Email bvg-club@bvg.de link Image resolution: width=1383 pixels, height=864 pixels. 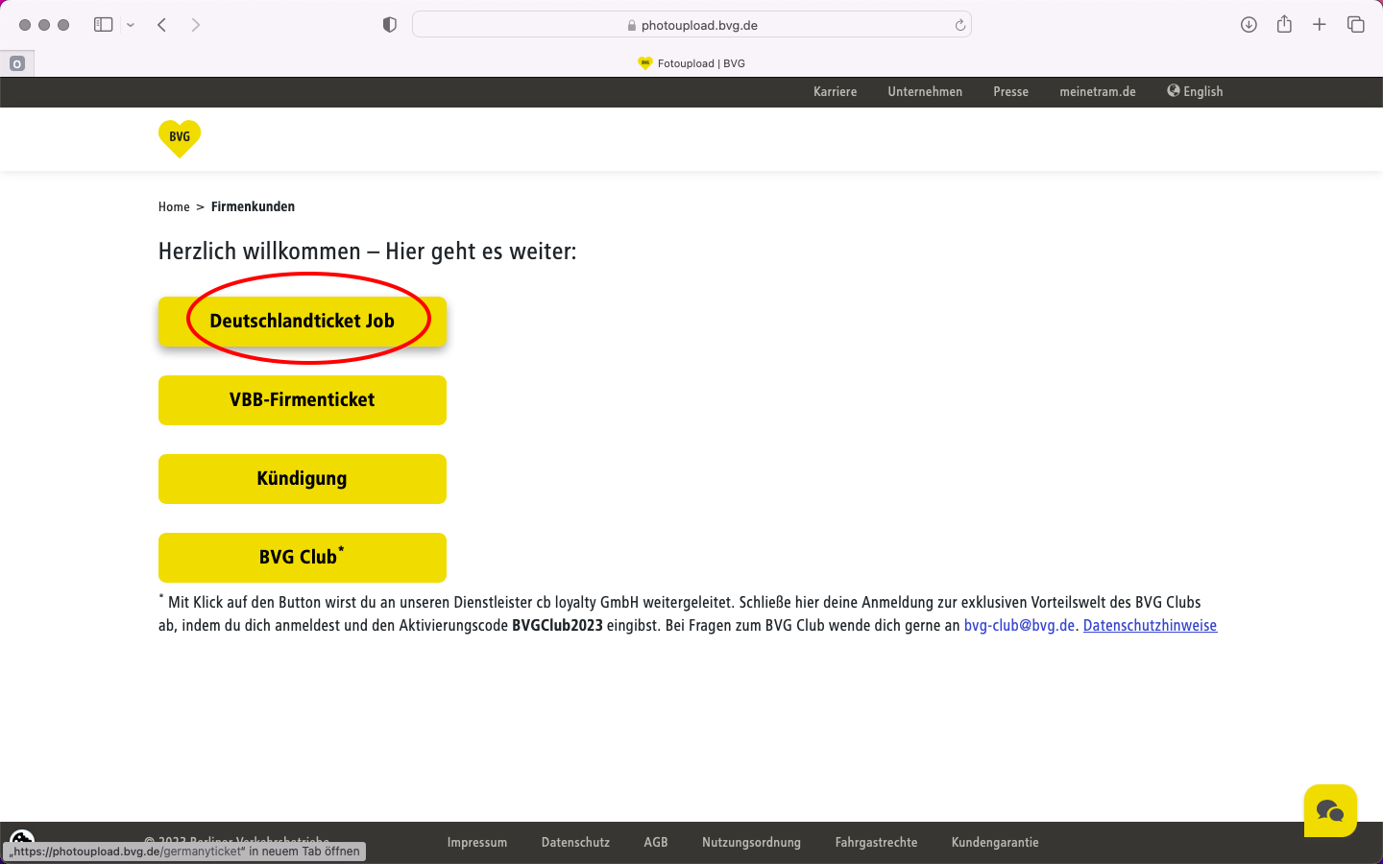point(1019,626)
